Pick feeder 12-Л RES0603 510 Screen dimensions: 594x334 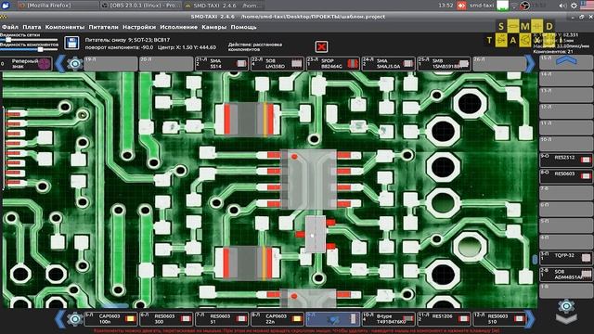499,319
